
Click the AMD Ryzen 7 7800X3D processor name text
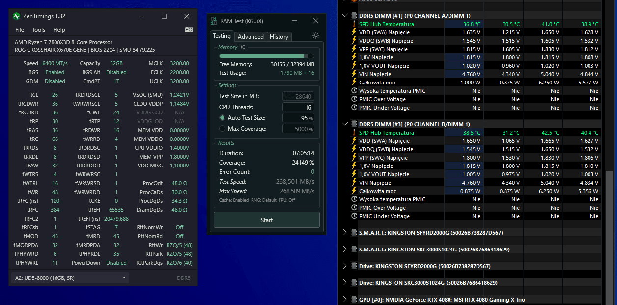click(63, 42)
